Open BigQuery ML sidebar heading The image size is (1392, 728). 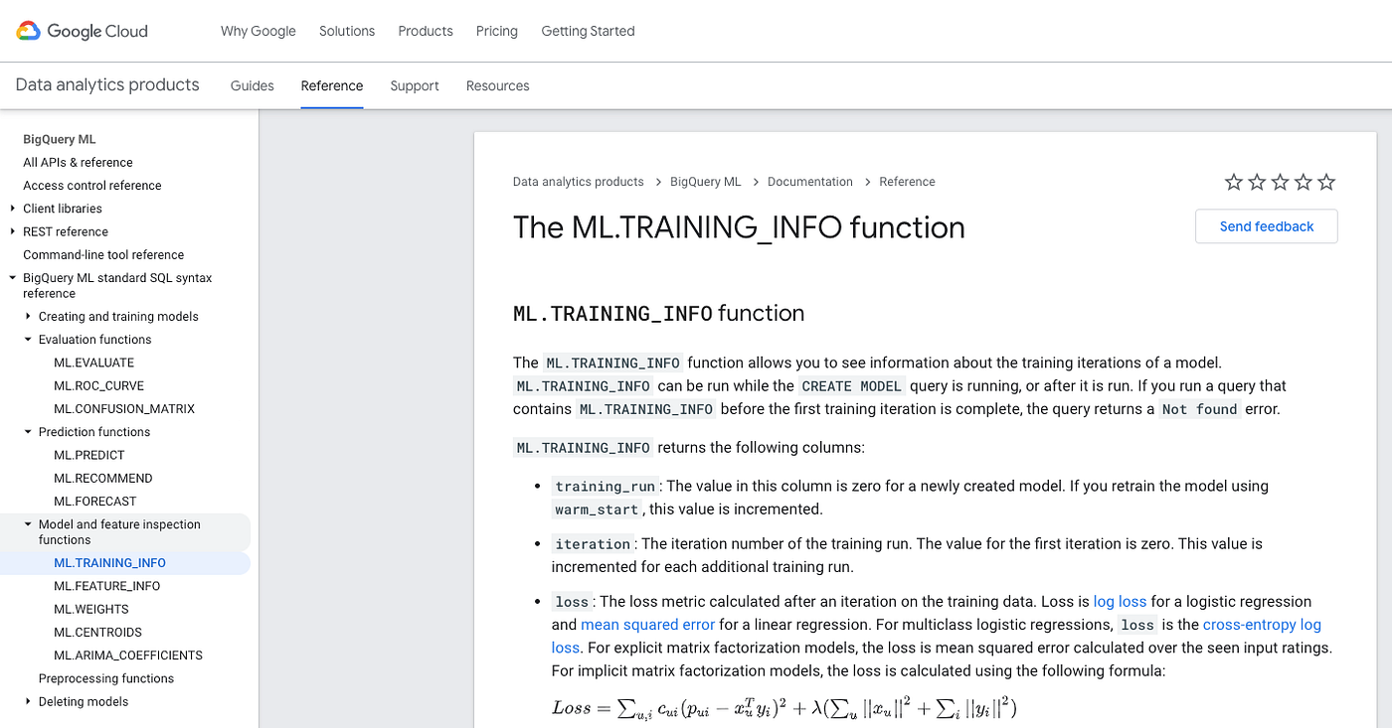(60, 139)
